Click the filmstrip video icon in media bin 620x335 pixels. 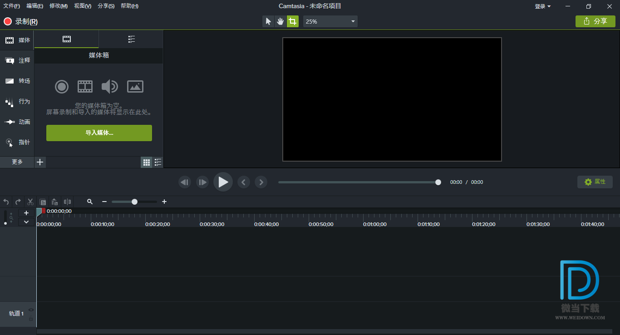(x=85, y=86)
